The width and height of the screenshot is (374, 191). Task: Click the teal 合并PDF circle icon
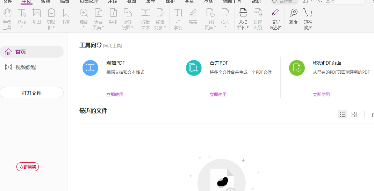[x=194, y=68]
